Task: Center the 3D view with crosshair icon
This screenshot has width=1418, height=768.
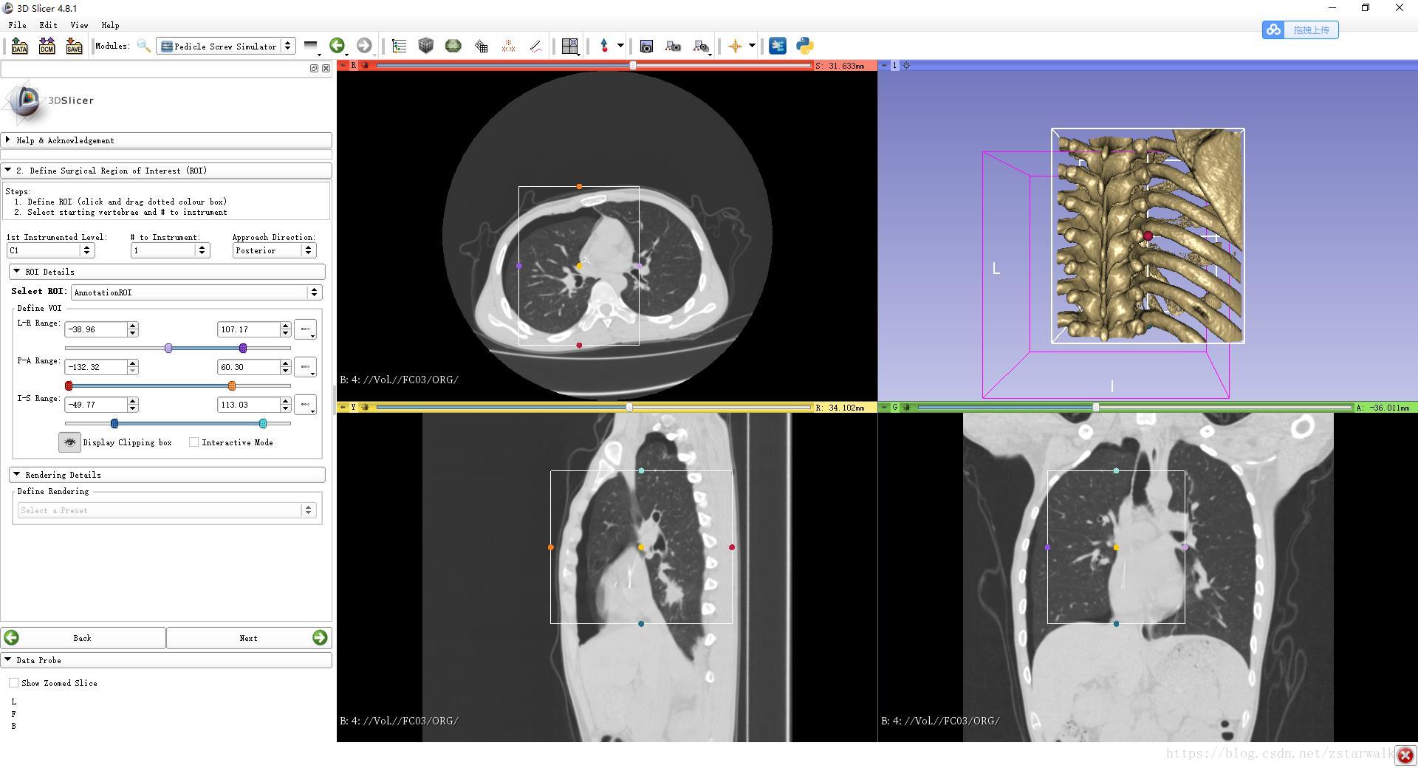Action: 907,66
